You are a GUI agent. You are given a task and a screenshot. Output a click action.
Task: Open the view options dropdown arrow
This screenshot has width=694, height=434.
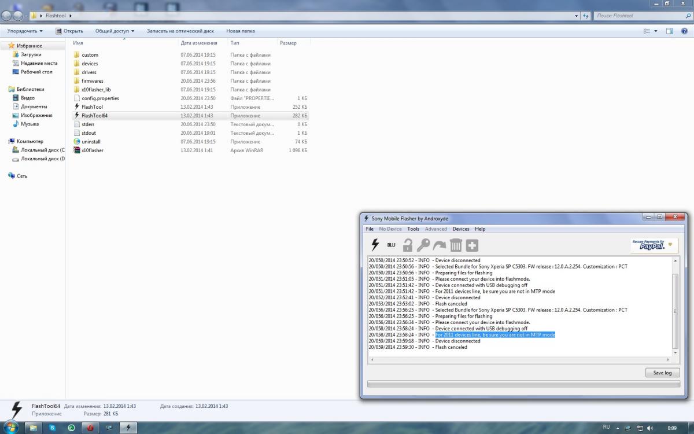click(x=656, y=31)
